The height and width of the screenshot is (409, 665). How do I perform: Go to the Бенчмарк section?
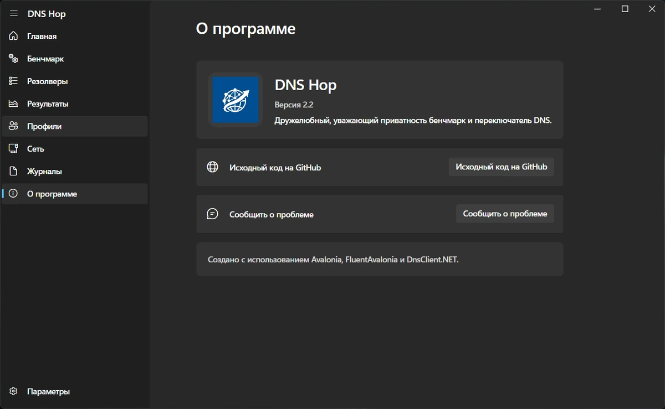click(75, 59)
